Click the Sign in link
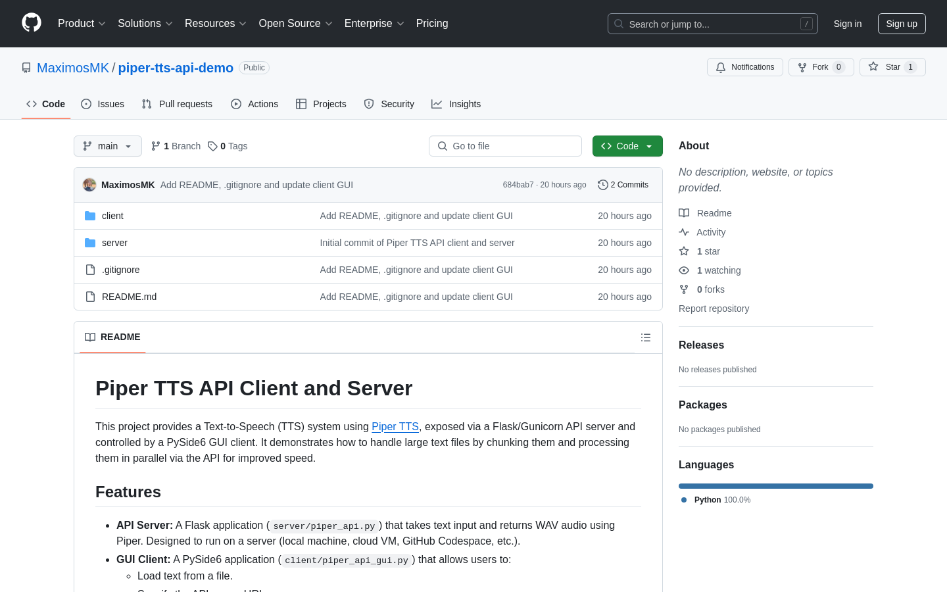Viewport: 947px width, 592px height. 848,24
